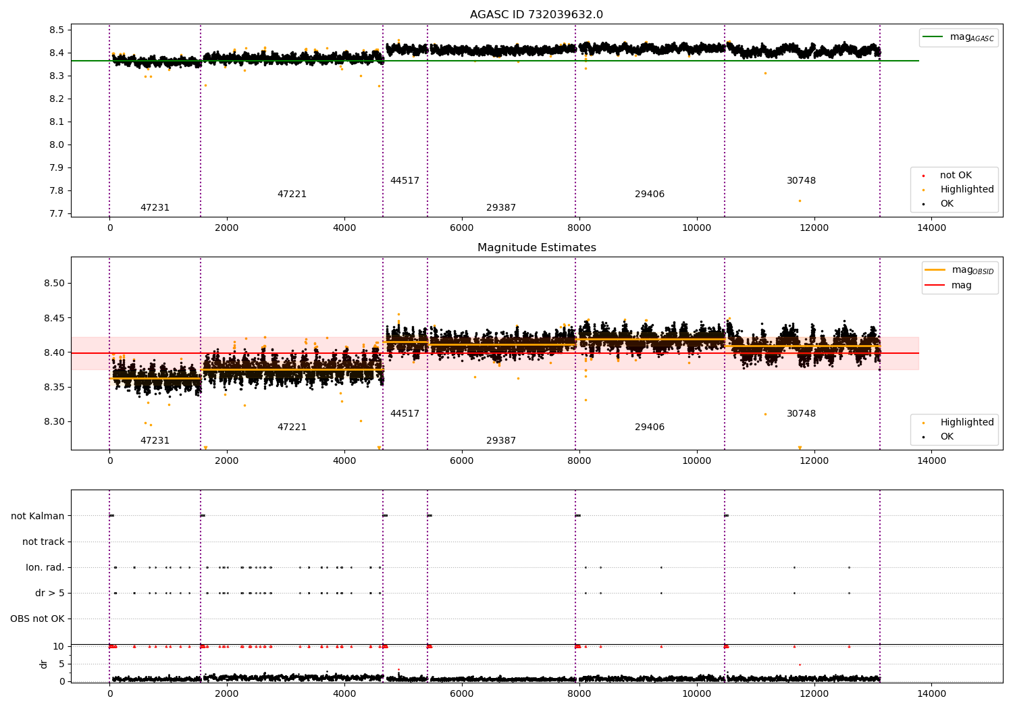Image resolution: width=1013 pixels, height=709 pixels.
Task: Select obsid label 29387 in top plot
Action: (501, 208)
